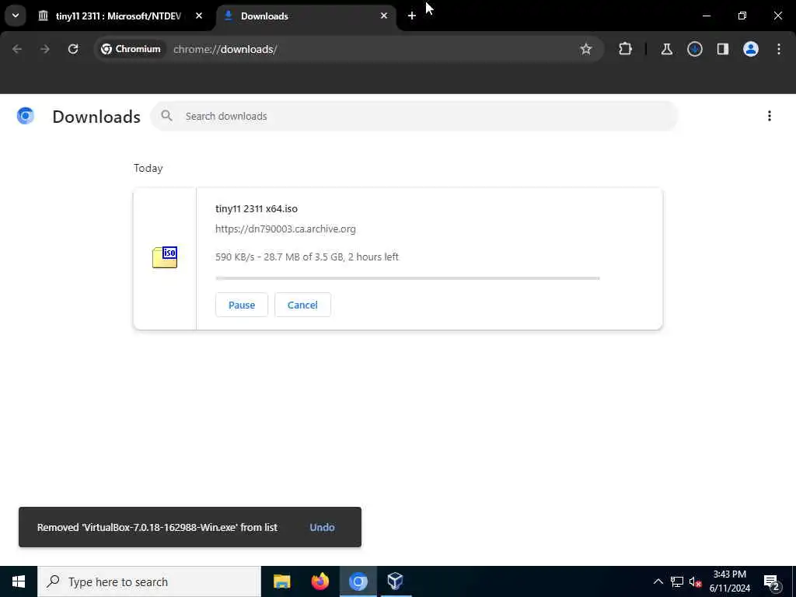Open the profile avatar menu

(x=751, y=49)
